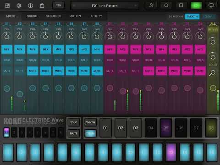
Task: Unmute the S8 channel
Action: pos(97,71)
